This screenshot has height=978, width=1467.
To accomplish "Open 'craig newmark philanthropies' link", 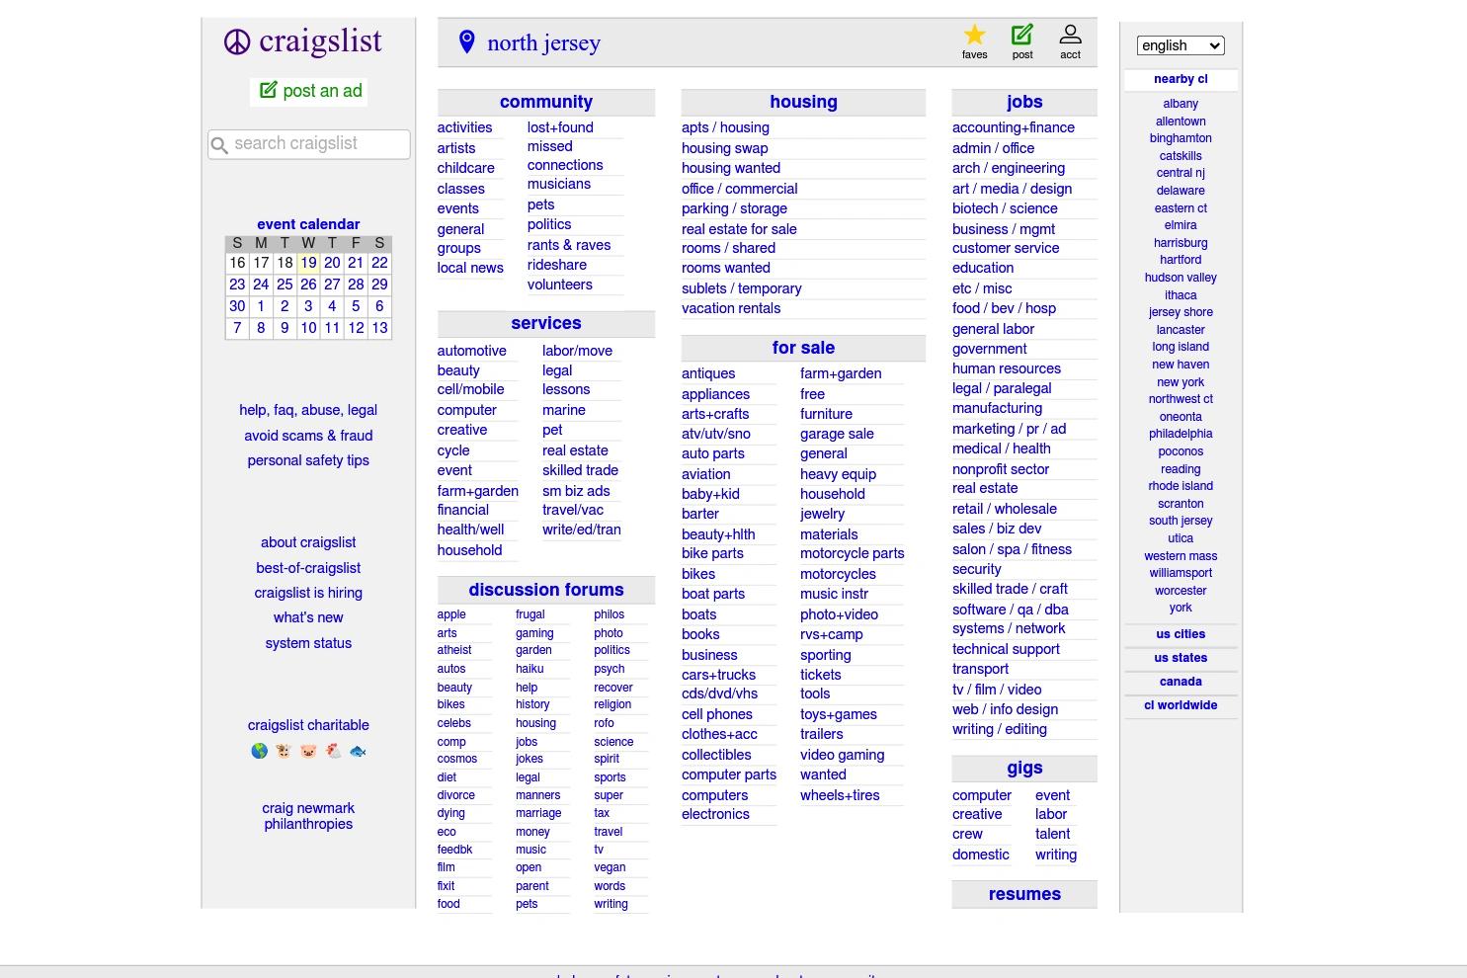I will click(x=308, y=816).
